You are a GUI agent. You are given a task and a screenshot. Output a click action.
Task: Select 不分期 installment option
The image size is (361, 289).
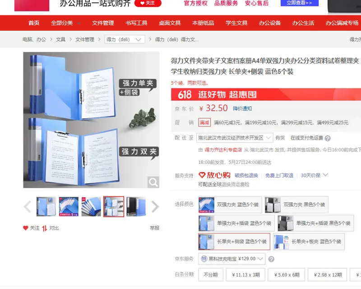tap(211, 275)
